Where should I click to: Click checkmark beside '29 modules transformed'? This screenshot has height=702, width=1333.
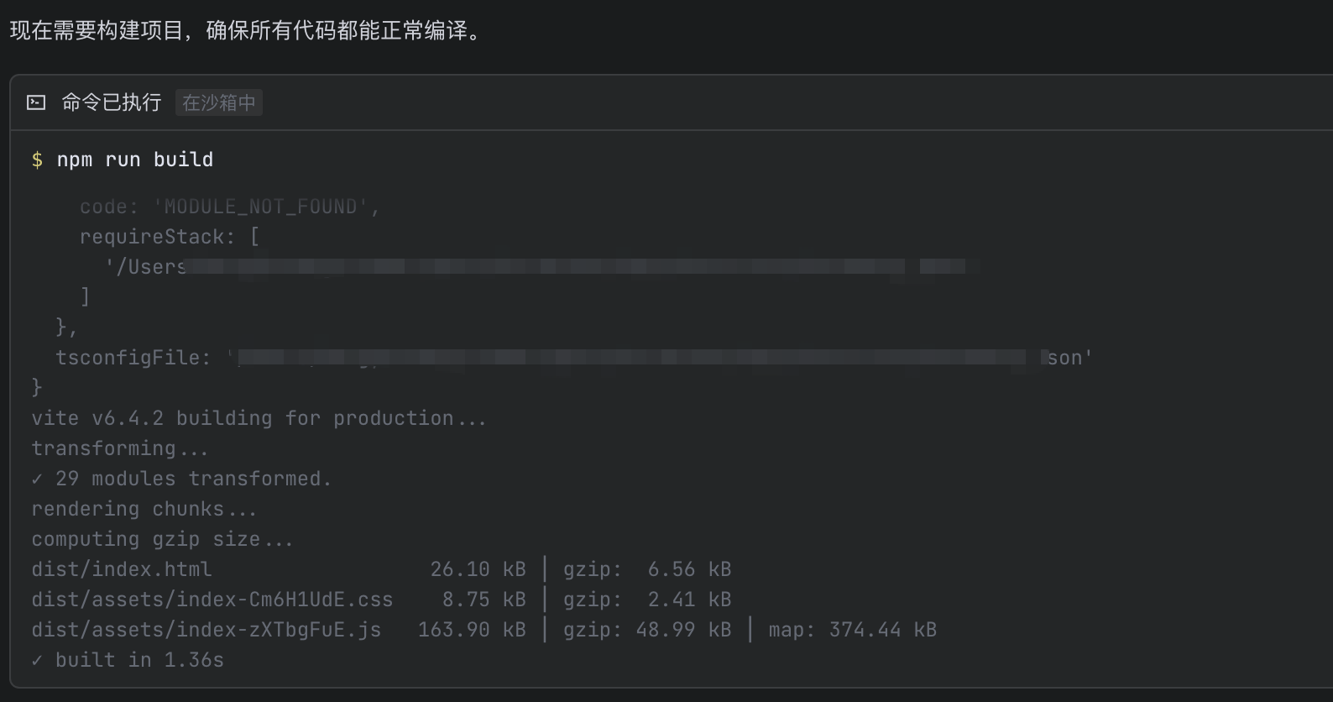coord(37,479)
